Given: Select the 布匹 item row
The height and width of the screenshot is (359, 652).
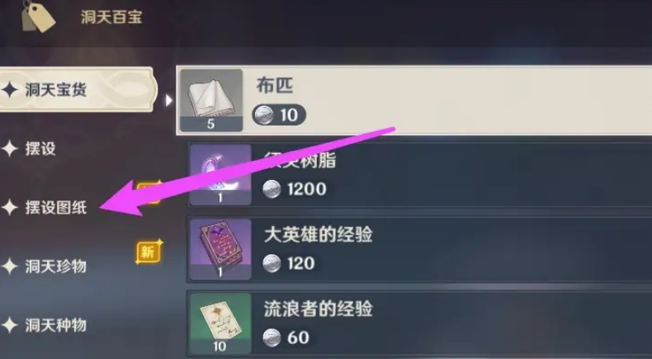Looking at the screenshot, I should pyautogui.click(x=414, y=100).
